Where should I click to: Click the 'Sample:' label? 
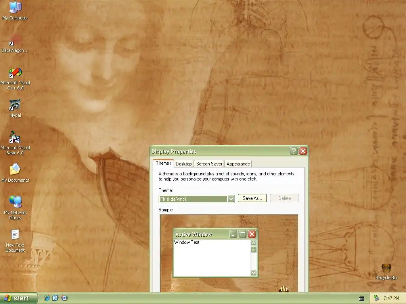[x=166, y=210]
